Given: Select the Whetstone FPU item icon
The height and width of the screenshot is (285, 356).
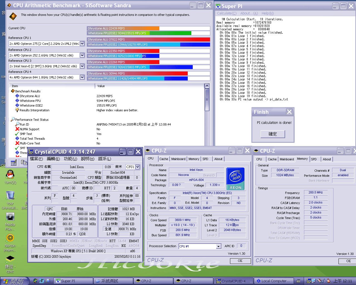Looking at the screenshot, I should pos(17,100).
